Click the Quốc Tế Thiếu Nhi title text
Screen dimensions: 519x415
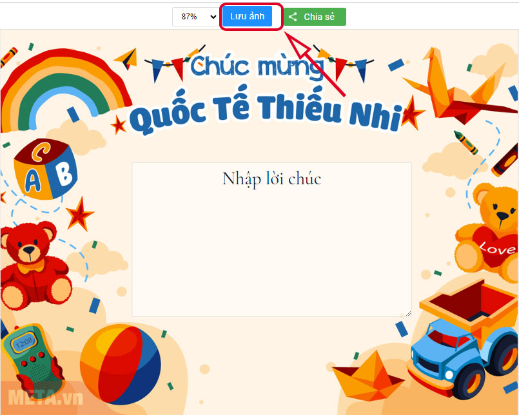pyautogui.click(x=266, y=111)
